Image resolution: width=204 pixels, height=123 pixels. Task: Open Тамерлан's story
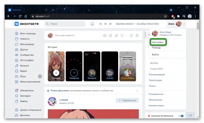[x=74, y=66]
